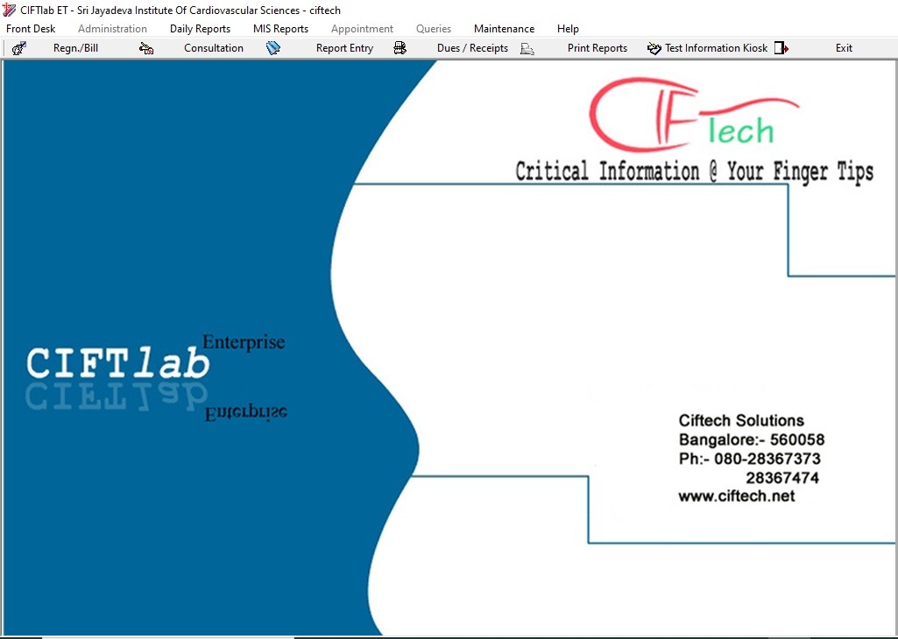
Task: Click the Ph:- 080-28367373 text
Action: (x=749, y=459)
